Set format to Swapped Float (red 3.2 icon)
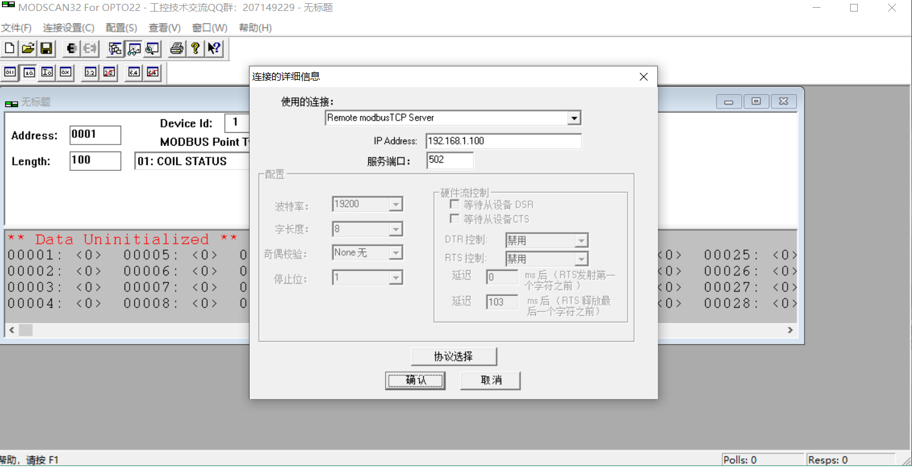This screenshot has height=468, width=912. pyautogui.click(x=109, y=72)
